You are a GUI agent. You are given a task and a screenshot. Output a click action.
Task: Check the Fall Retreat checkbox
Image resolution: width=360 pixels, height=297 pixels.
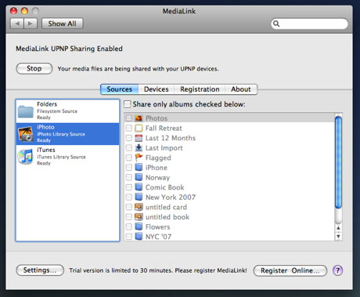(129, 129)
